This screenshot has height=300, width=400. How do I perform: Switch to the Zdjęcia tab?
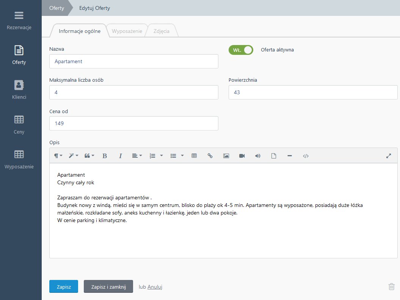[x=162, y=31]
